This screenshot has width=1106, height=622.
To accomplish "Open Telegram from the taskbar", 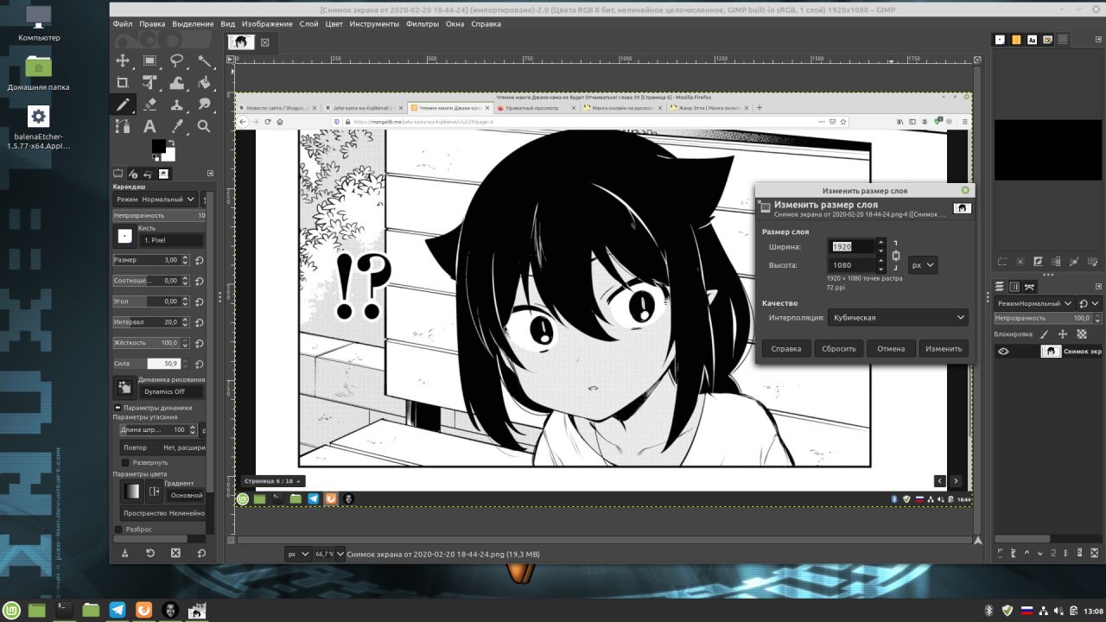I will click(x=118, y=610).
